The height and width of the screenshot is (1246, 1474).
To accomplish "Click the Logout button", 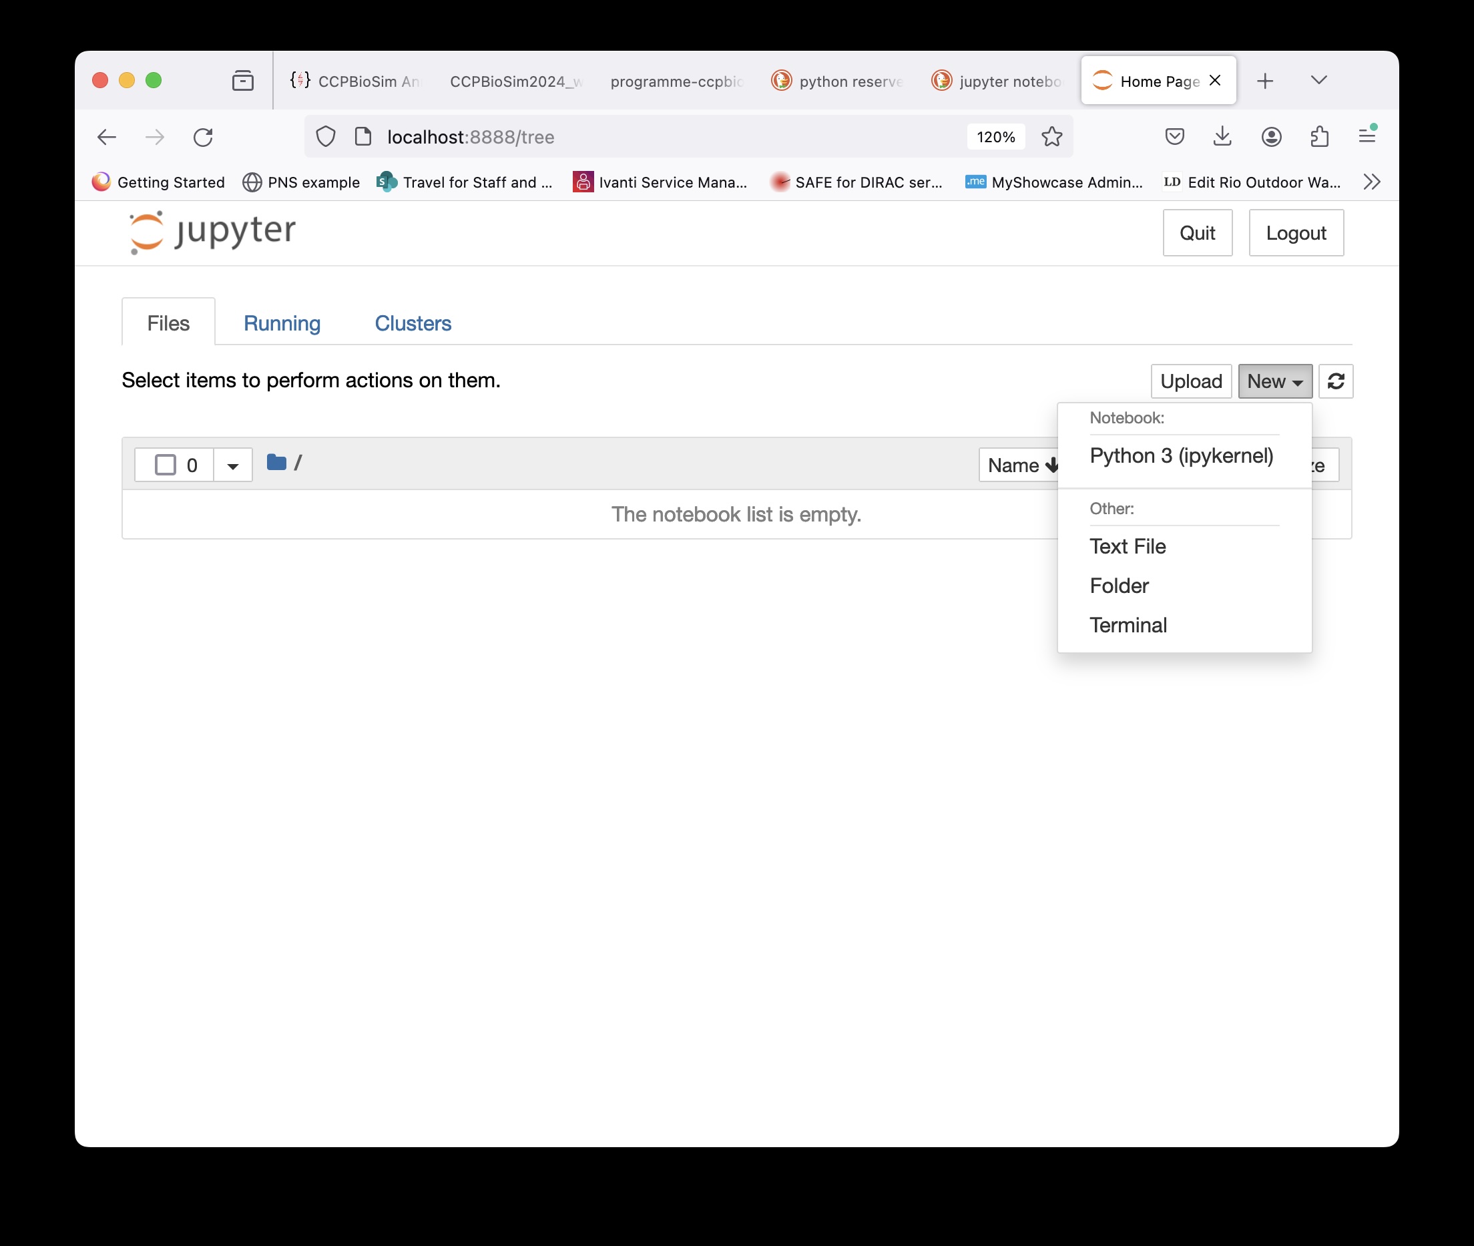I will [x=1296, y=232].
